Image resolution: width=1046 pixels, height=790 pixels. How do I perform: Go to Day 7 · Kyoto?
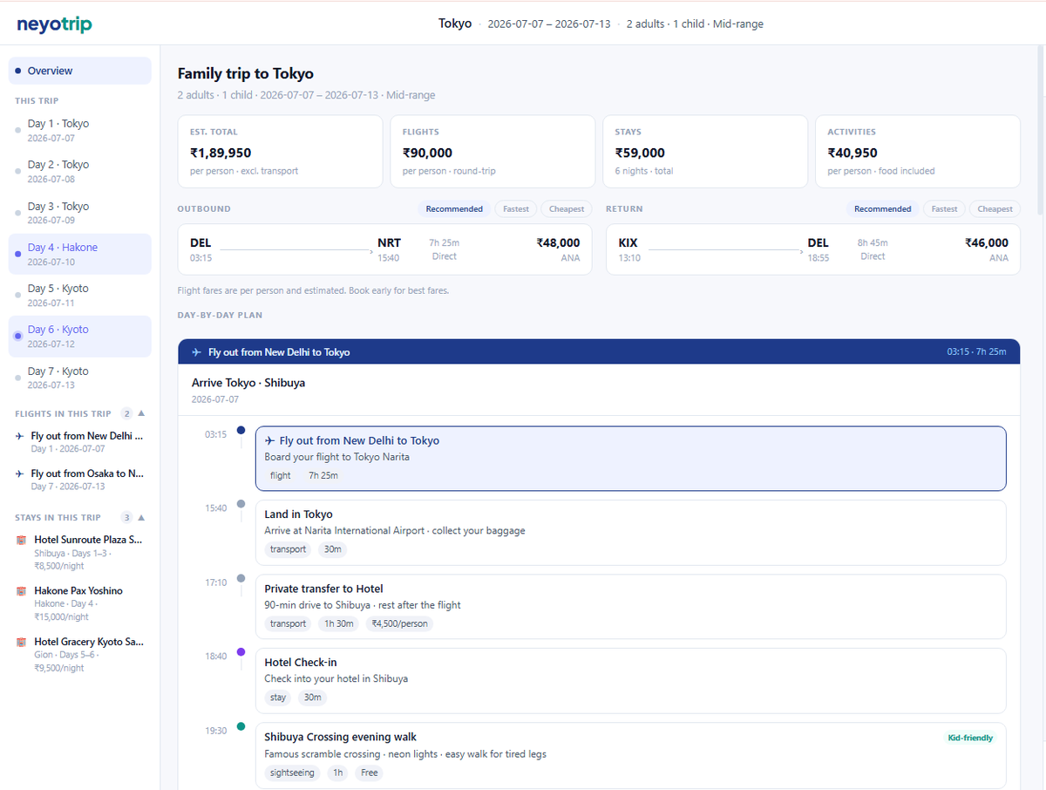(80, 378)
